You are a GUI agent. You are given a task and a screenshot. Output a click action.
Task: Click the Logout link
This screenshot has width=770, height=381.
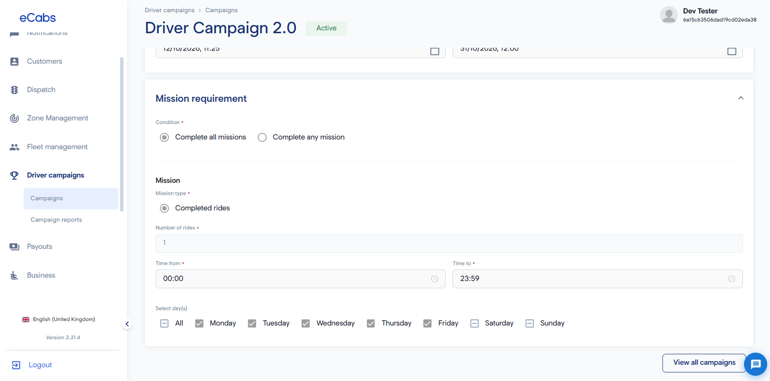click(40, 365)
